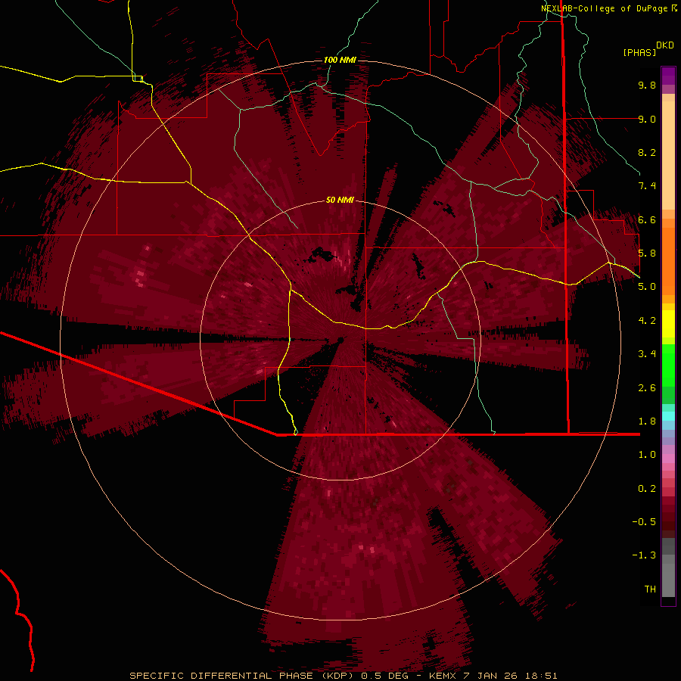This screenshot has height=681, width=681.
Task: Click the 9.8 scale value
Action: [647, 85]
